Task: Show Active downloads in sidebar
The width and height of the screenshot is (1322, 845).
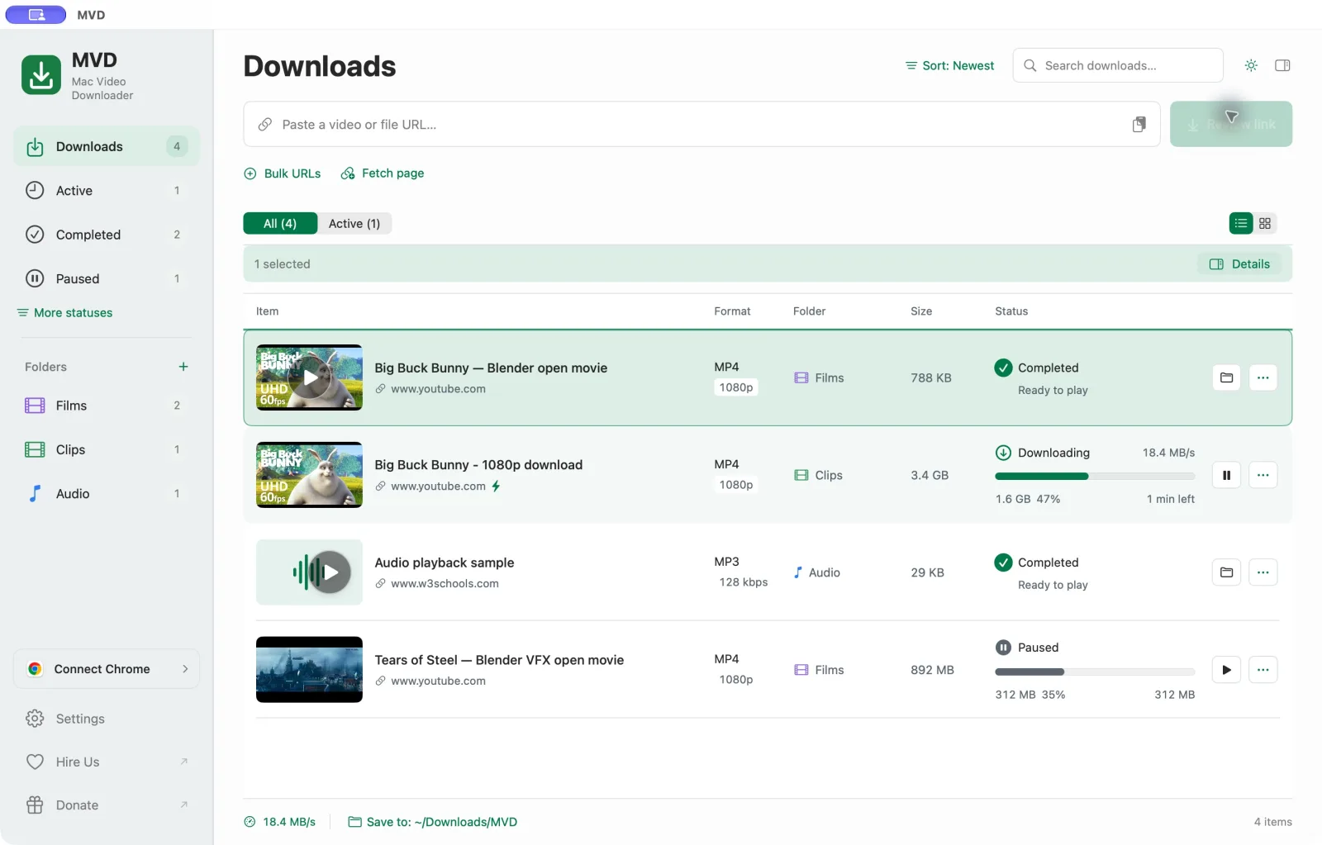Action: (107, 191)
